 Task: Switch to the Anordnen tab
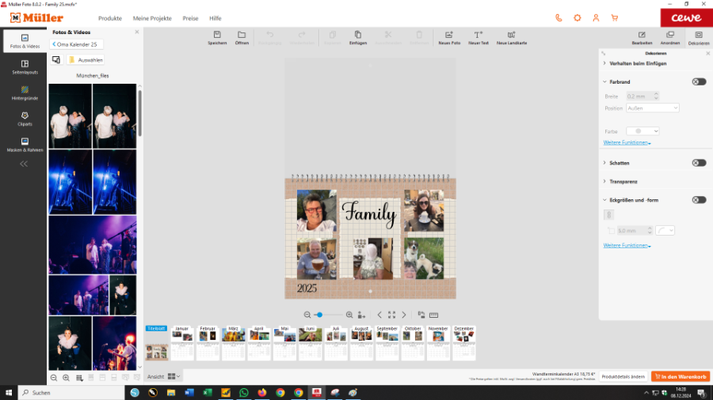670,38
